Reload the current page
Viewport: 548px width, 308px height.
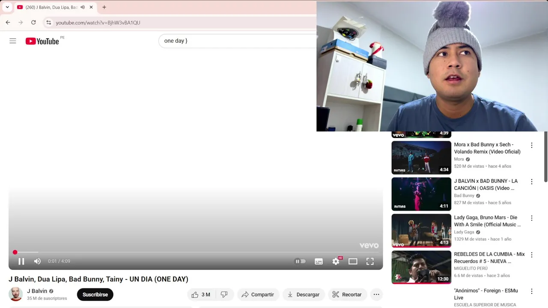(33, 22)
